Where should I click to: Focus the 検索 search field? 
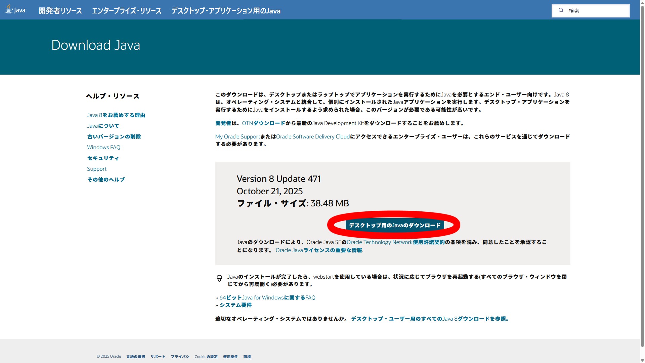click(591, 11)
